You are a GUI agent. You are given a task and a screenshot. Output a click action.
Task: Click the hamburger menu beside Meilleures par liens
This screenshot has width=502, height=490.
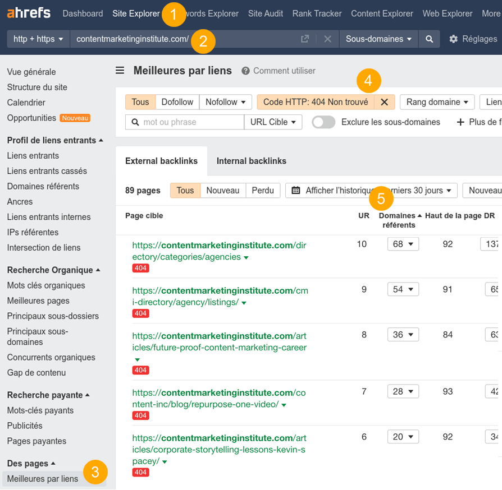(x=120, y=71)
